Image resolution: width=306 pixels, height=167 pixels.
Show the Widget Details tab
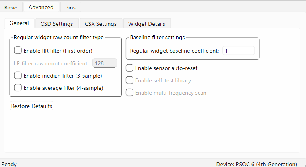[147, 24]
